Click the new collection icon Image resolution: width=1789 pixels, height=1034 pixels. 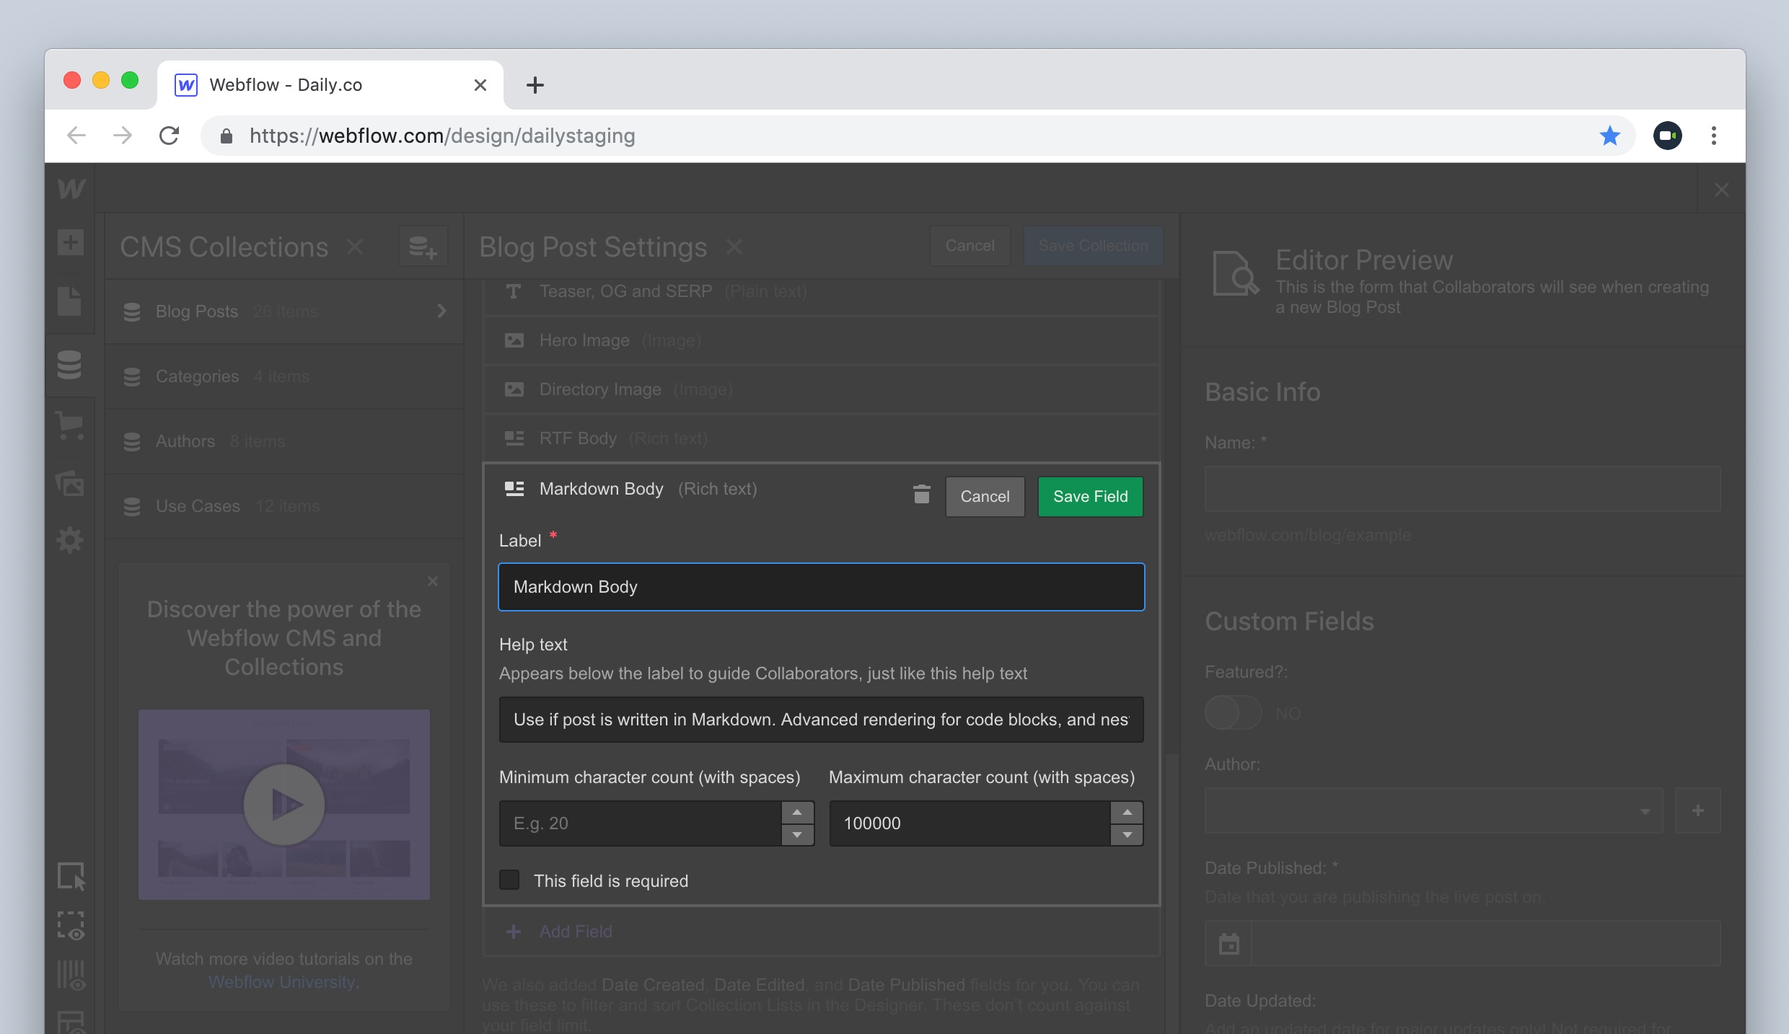[423, 247]
